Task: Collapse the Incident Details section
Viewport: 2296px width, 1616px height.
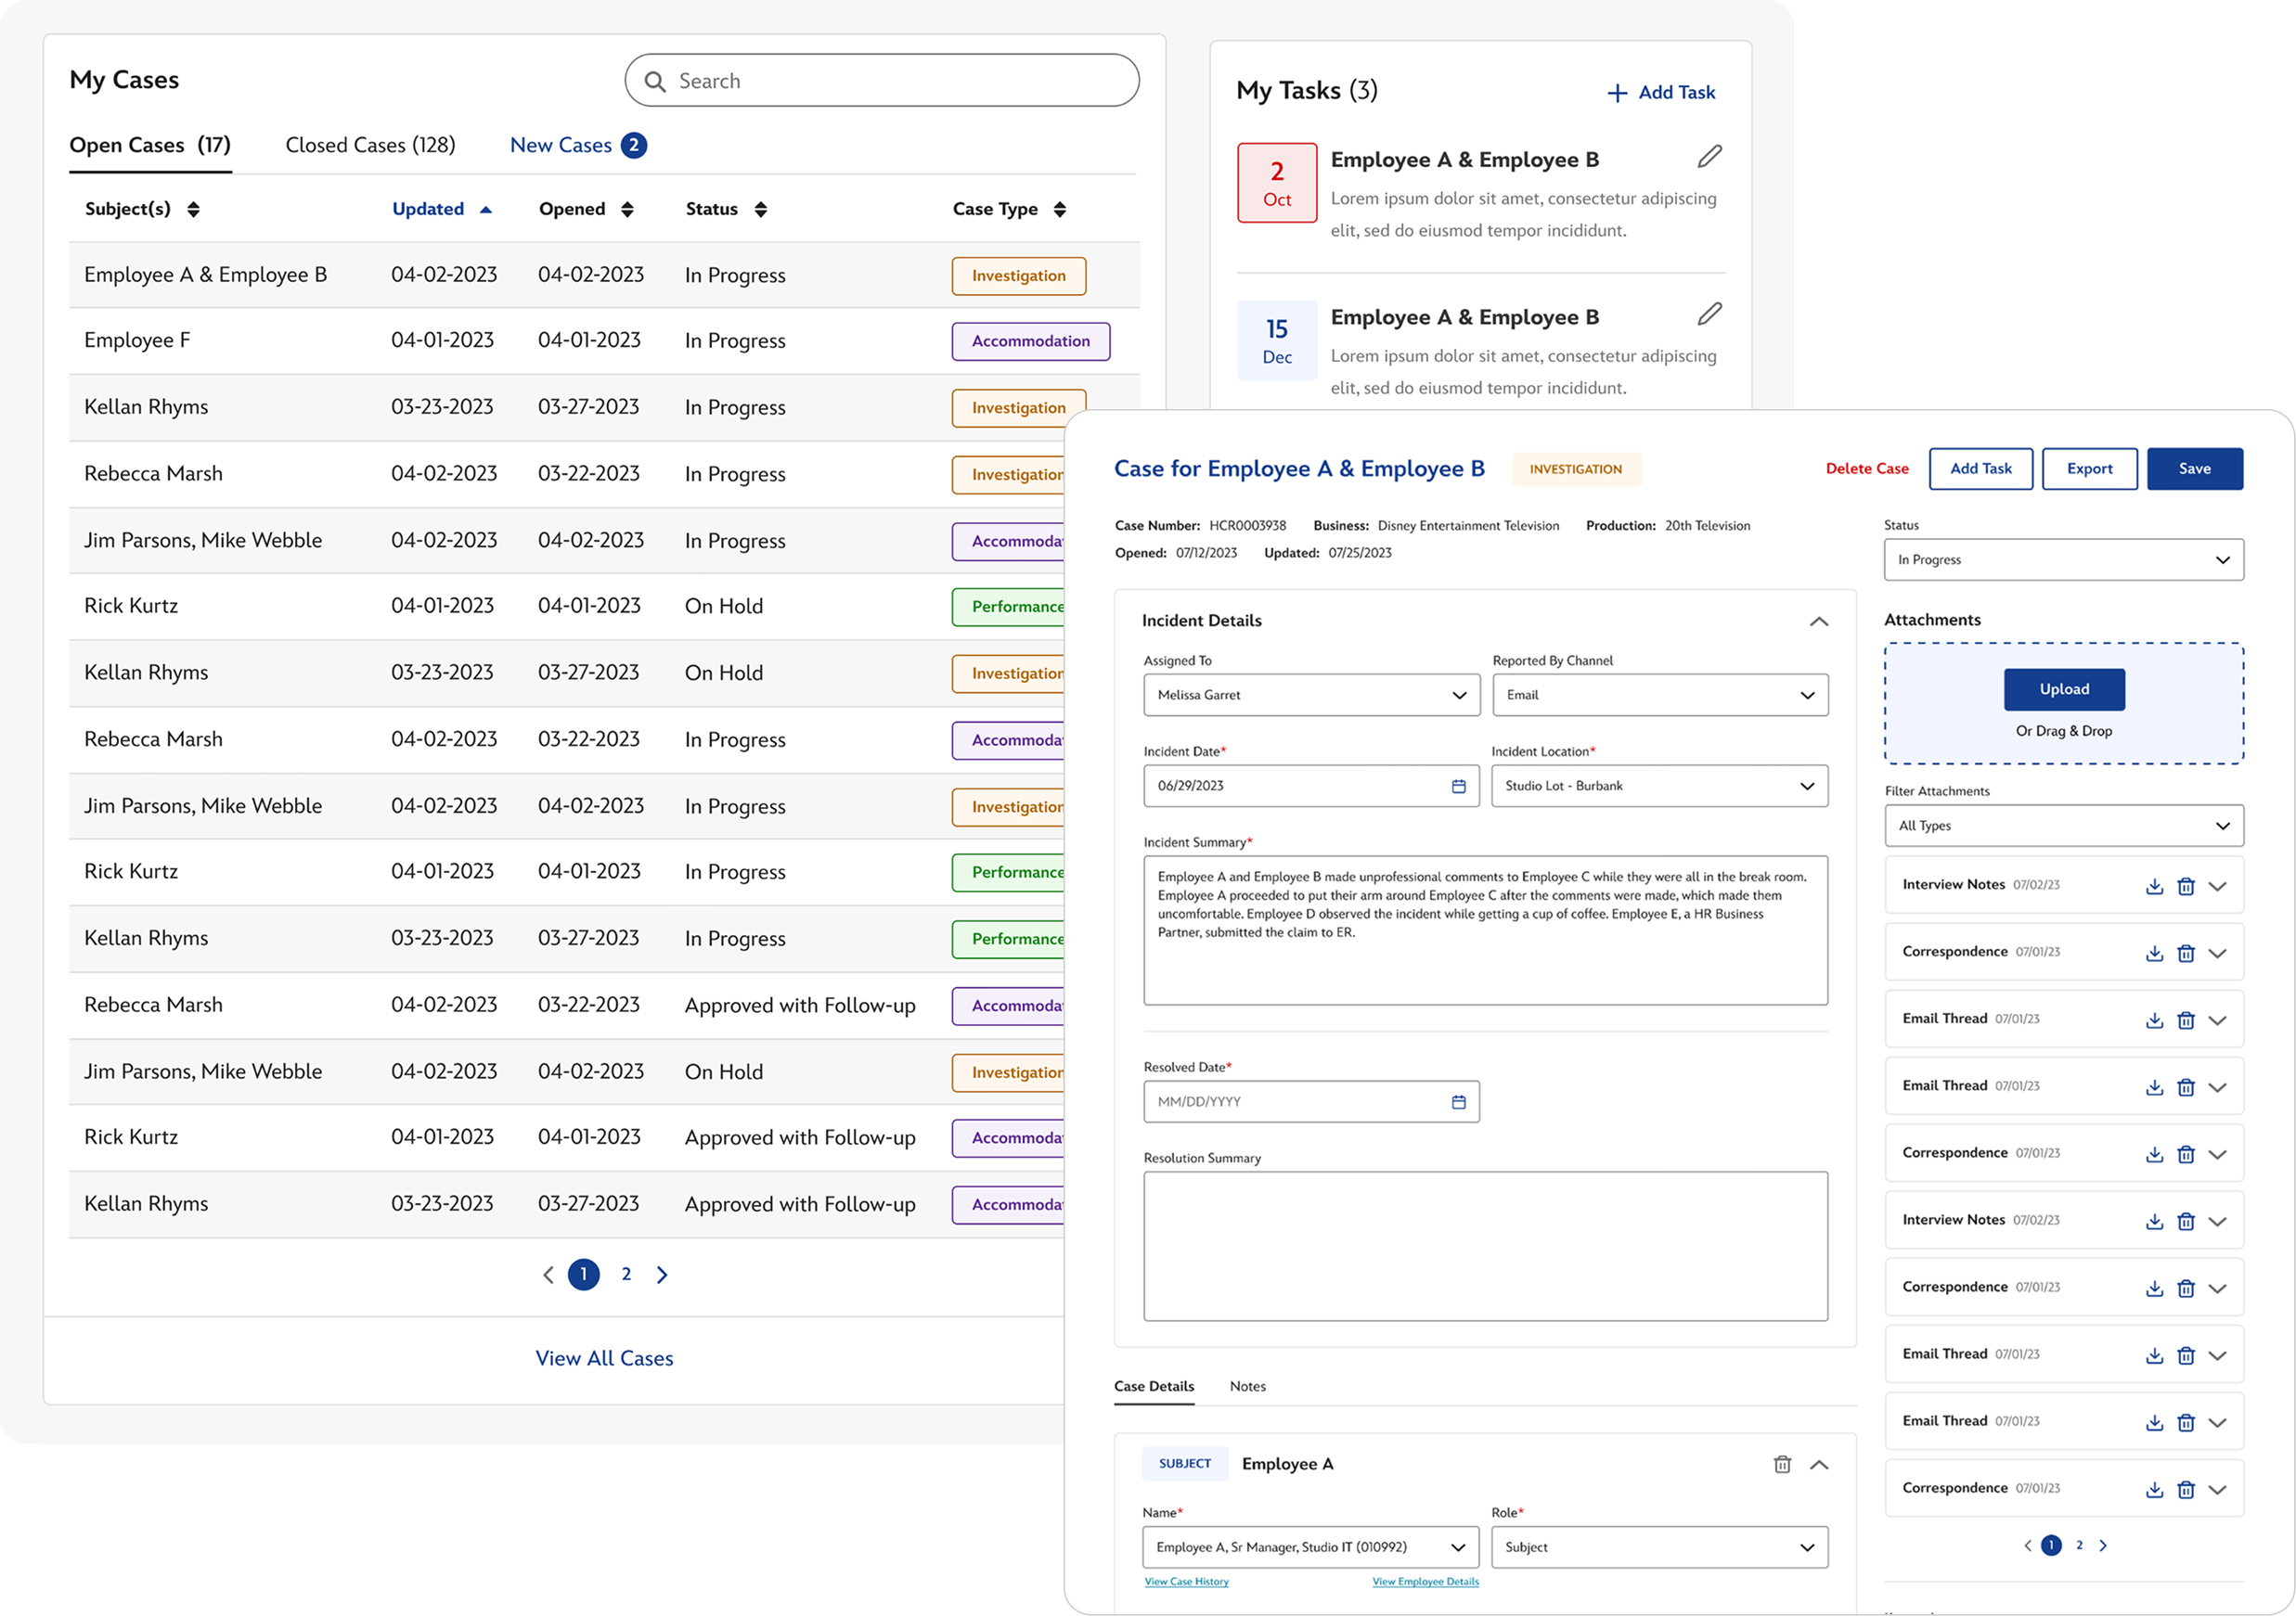Action: [x=1818, y=622]
